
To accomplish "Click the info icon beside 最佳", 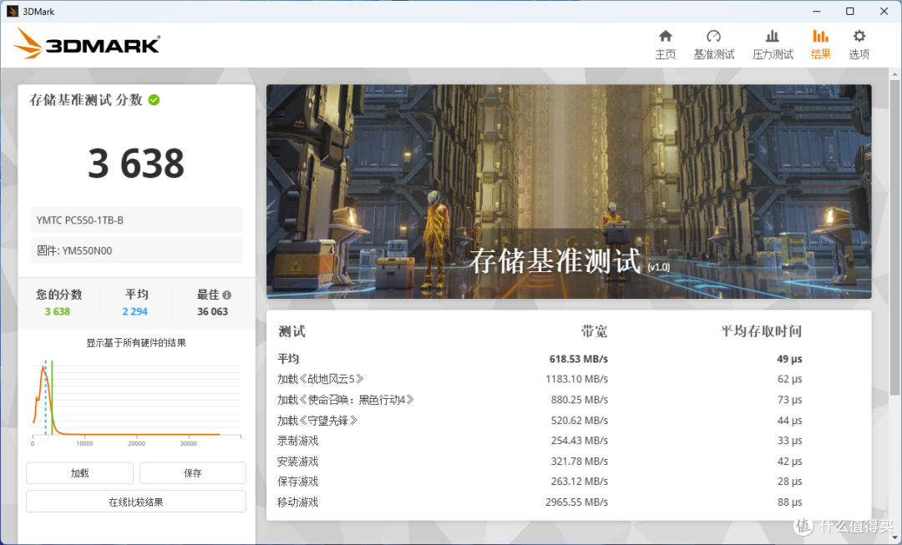I will pyautogui.click(x=226, y=295).
